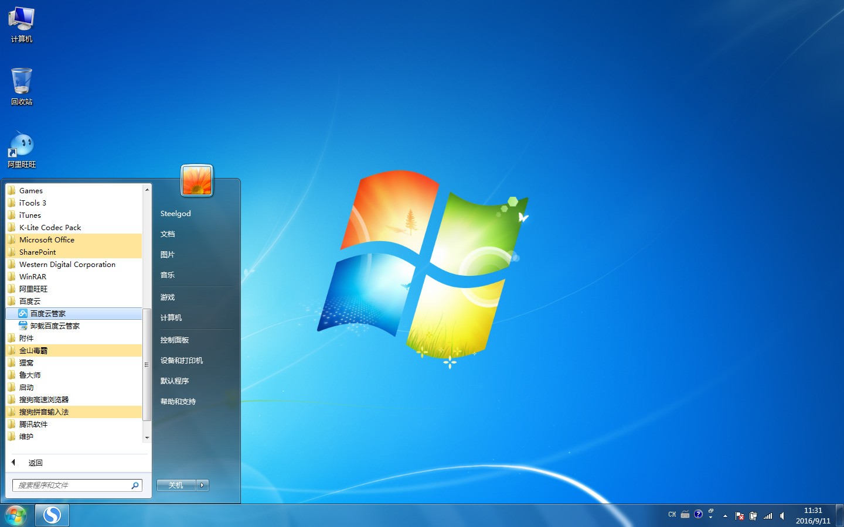Open Action Center flag icon

[x=739, y=516]
